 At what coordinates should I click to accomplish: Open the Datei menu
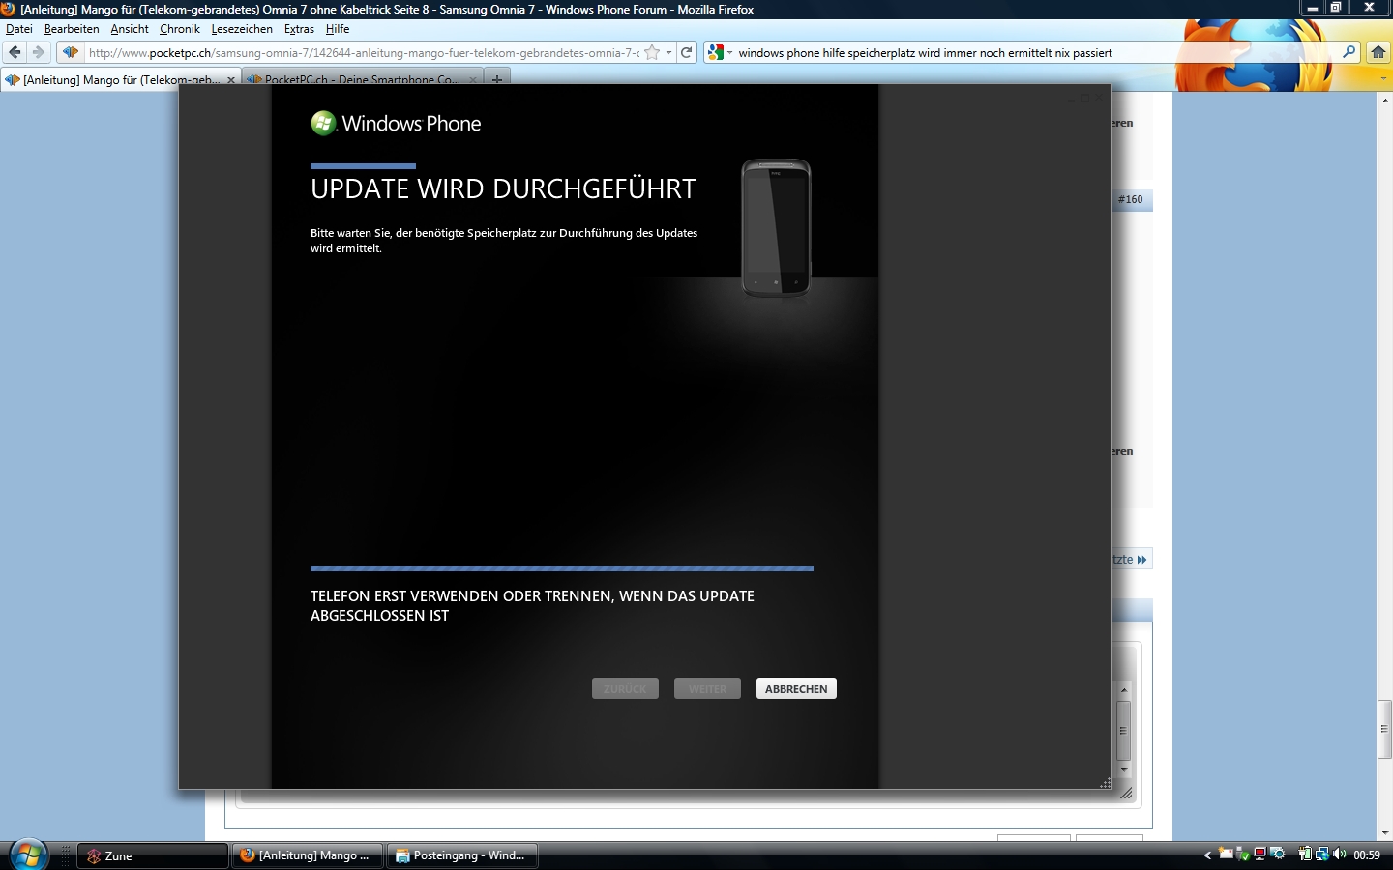[19, 29]
